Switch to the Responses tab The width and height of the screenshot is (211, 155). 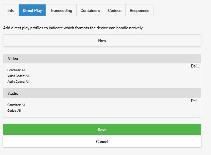tap(139, 11)
